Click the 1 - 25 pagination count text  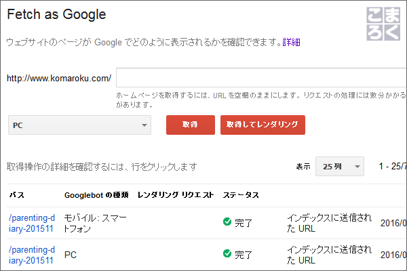pyautogui.click(x=393, y=166)
